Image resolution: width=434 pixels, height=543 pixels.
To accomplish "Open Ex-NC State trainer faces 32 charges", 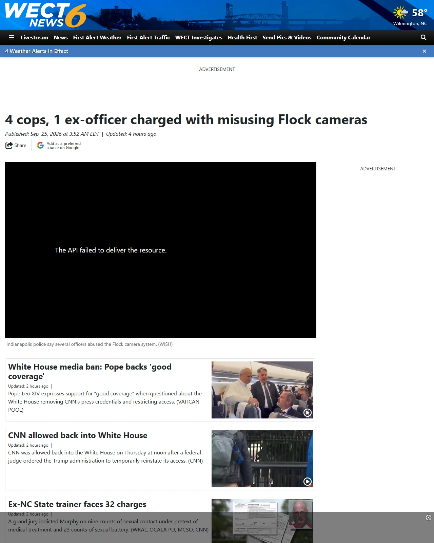I will tap(77, 504).
